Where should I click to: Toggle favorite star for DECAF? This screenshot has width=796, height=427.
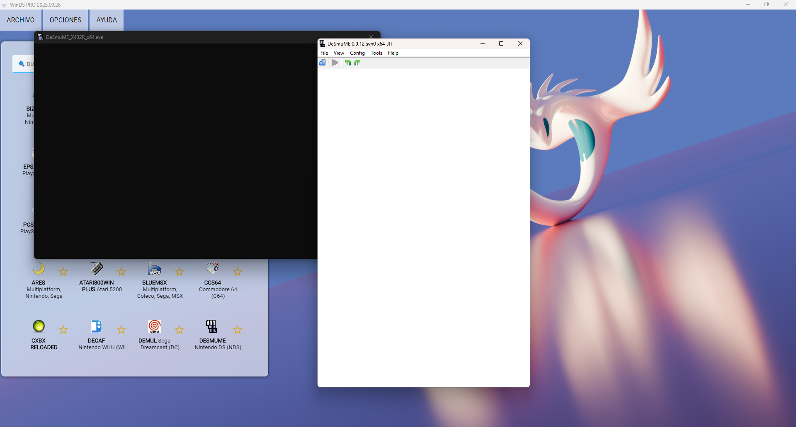coord(121,330)
